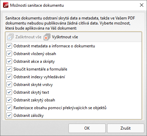Close the Možnosti sanitace dokumentu dialog
Screen dimensions: 147x136
click(142, 5)
